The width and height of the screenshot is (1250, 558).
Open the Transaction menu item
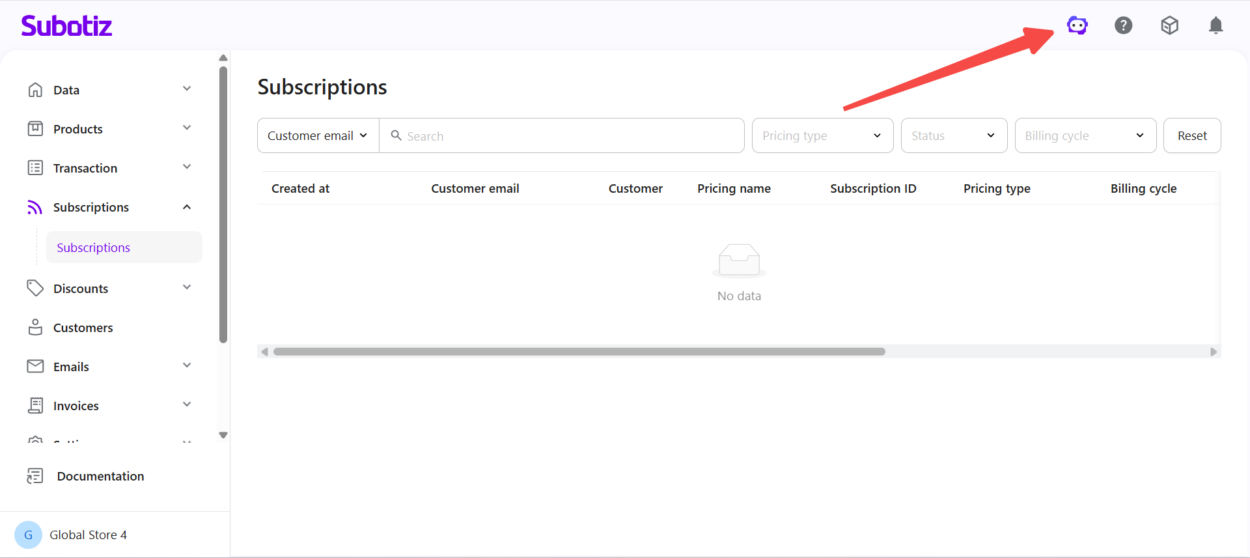[85, 168]
